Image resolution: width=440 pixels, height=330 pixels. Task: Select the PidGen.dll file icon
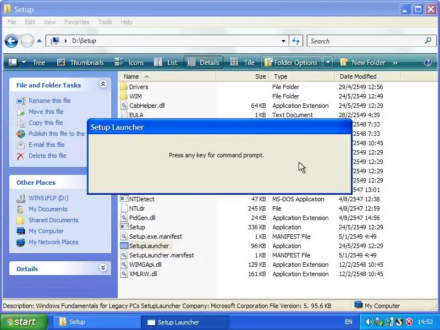pos(124,218)
